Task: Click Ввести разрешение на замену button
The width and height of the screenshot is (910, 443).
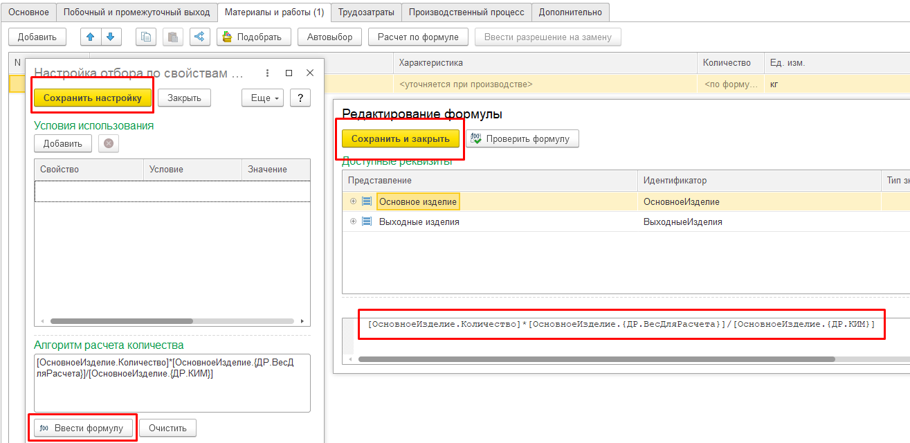Action: pos(548,37)
